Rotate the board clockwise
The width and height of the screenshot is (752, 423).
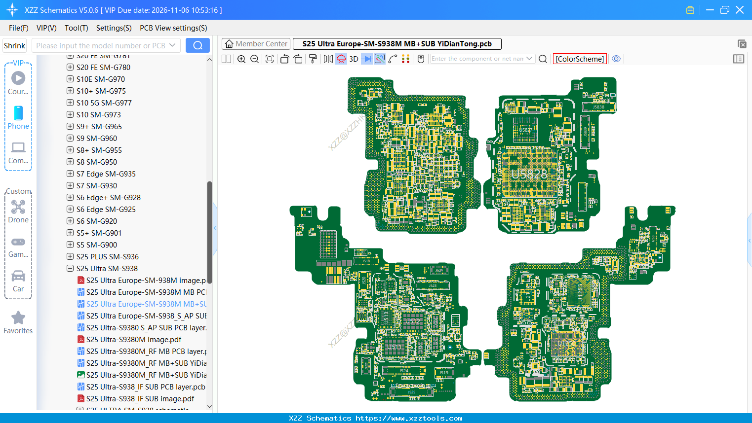(298, 59)
